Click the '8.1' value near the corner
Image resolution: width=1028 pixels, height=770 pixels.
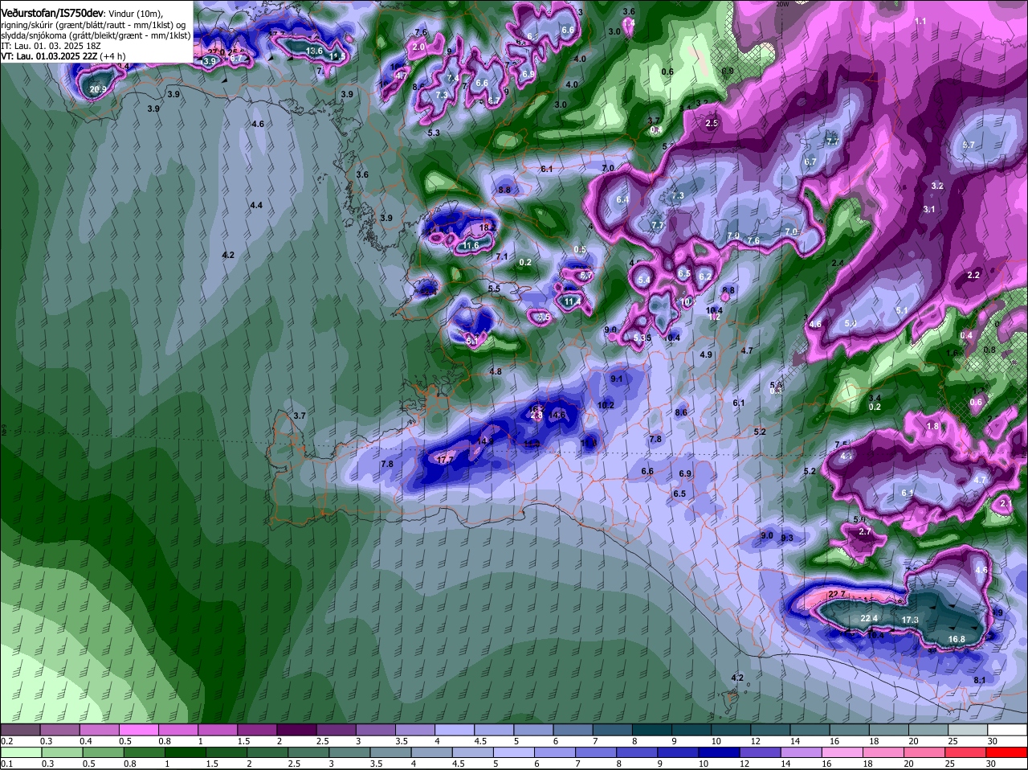click(x=979, y=681)
